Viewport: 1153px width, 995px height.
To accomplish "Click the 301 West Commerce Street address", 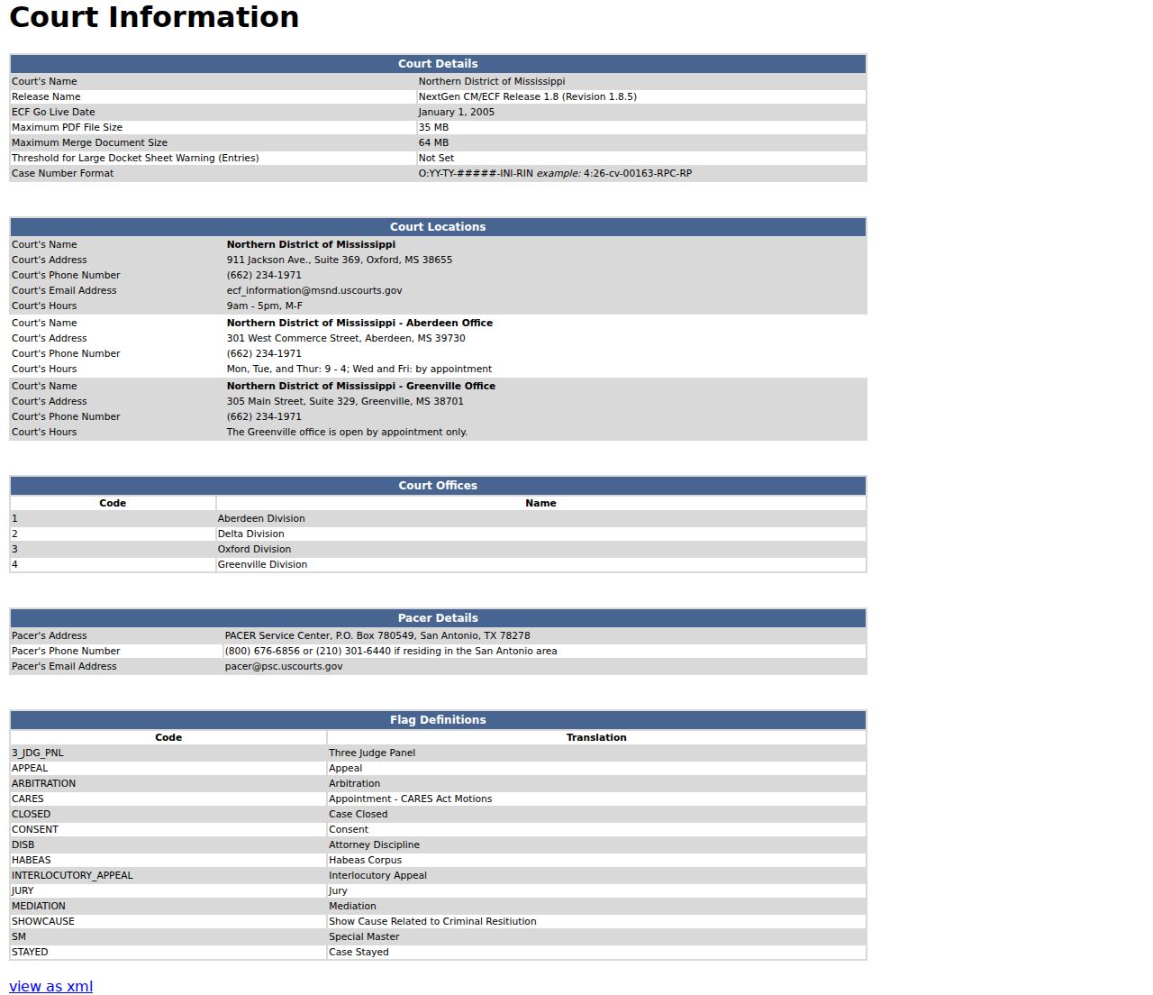I will [x=346, y=338].
